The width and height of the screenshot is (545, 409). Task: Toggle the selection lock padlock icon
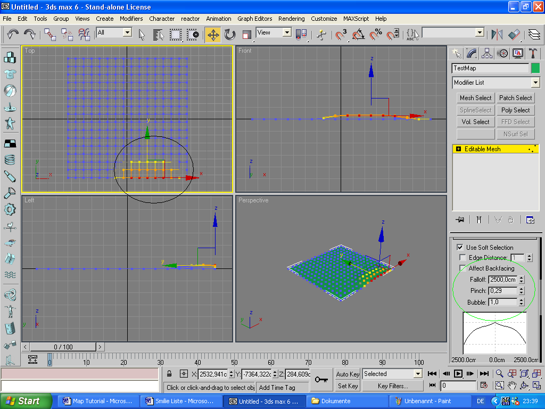point(169,374)
